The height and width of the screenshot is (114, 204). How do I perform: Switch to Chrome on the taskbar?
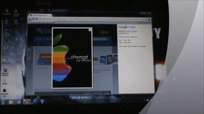(x=27, y=102)
